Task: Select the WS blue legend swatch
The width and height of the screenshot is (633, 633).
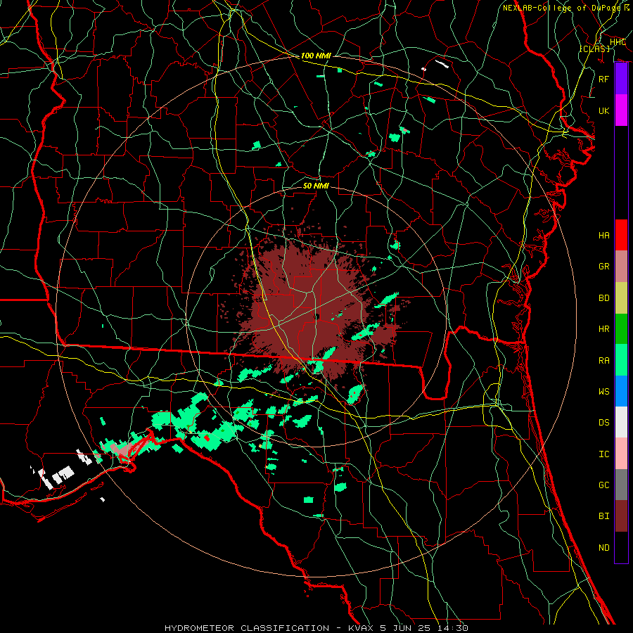Action: [x=621, y=391]
